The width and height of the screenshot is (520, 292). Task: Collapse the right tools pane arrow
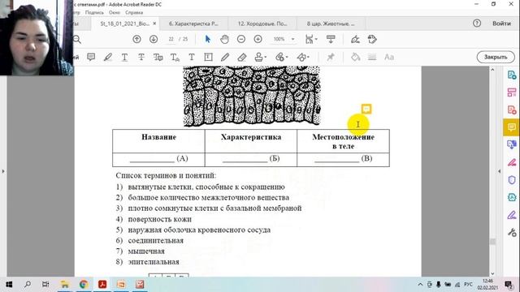pyautogui.click(x=500, y=171)
